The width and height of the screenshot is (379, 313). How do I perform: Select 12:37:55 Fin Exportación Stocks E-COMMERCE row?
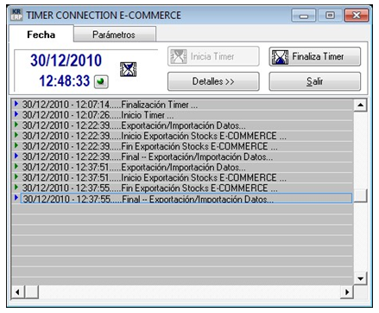click(182, 188)
